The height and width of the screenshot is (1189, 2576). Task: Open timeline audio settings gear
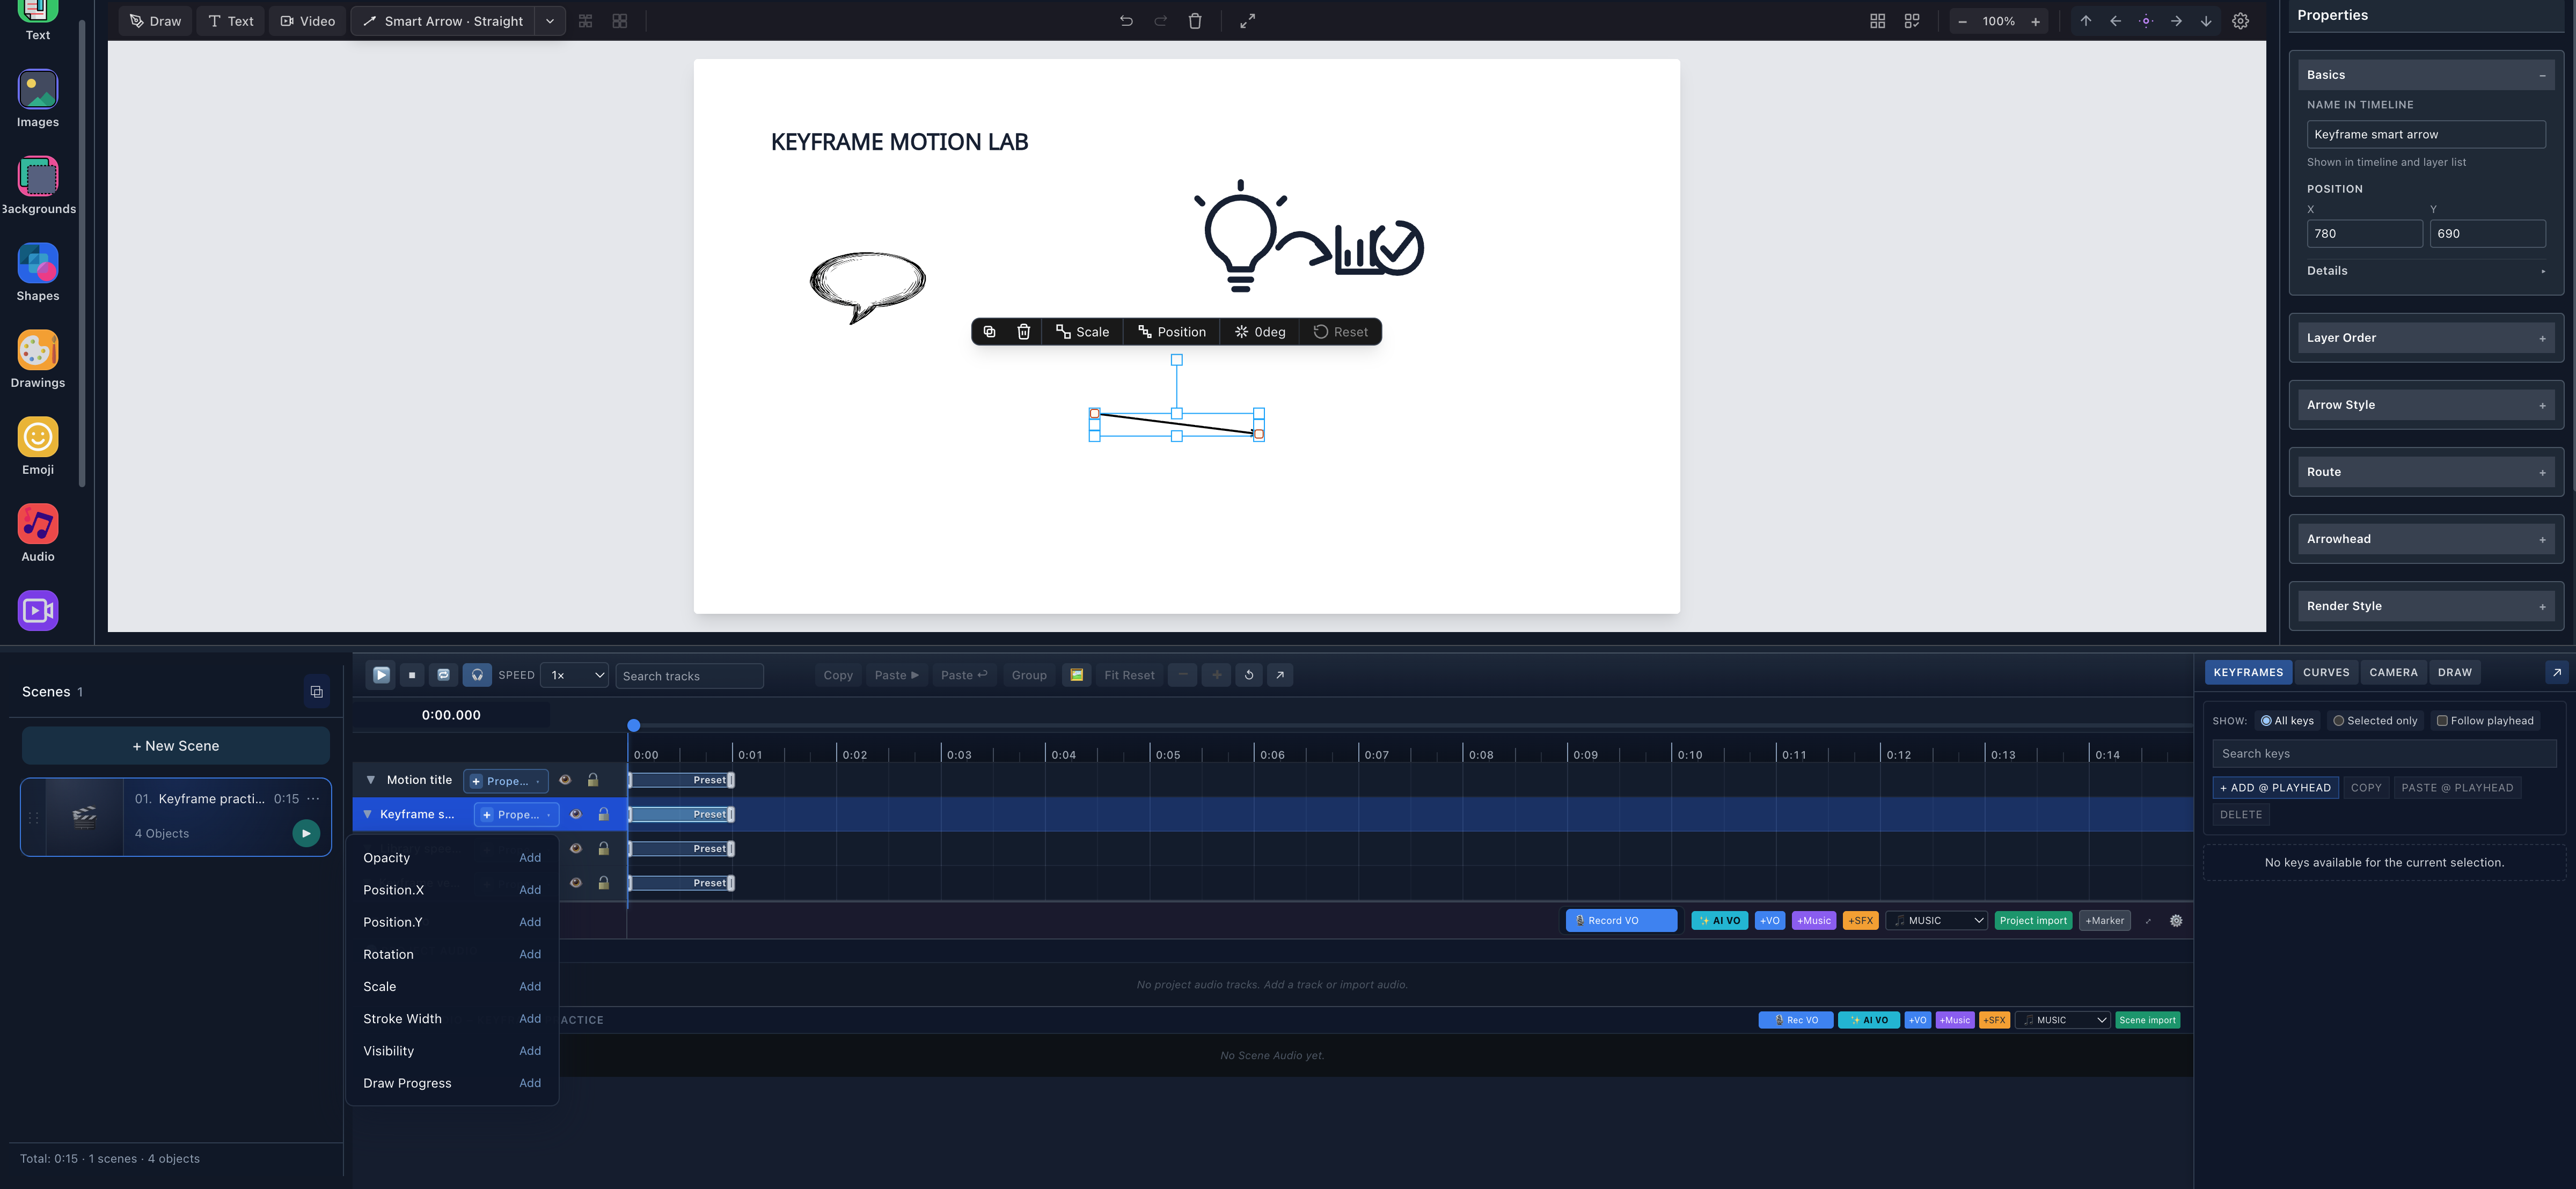coord(2176,921)
